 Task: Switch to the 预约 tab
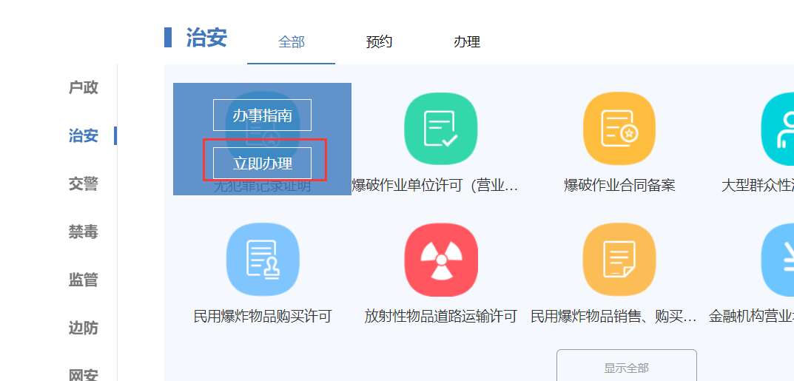(379, 42)
